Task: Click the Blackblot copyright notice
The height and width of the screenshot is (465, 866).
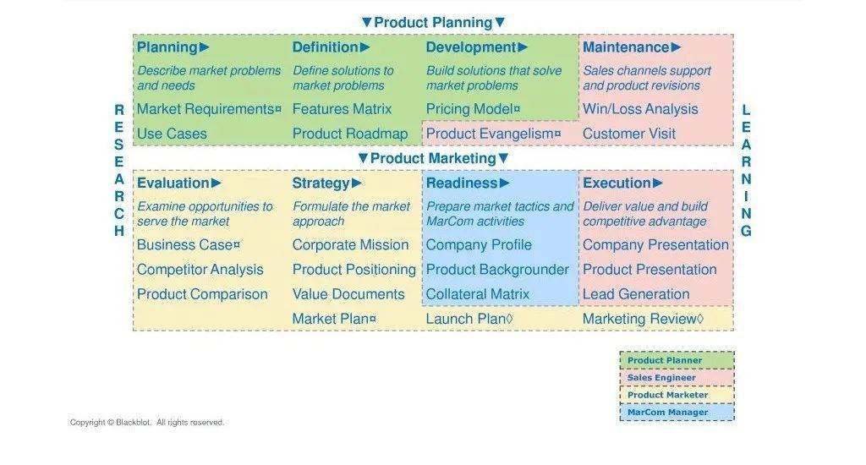Action: point(147,423)
